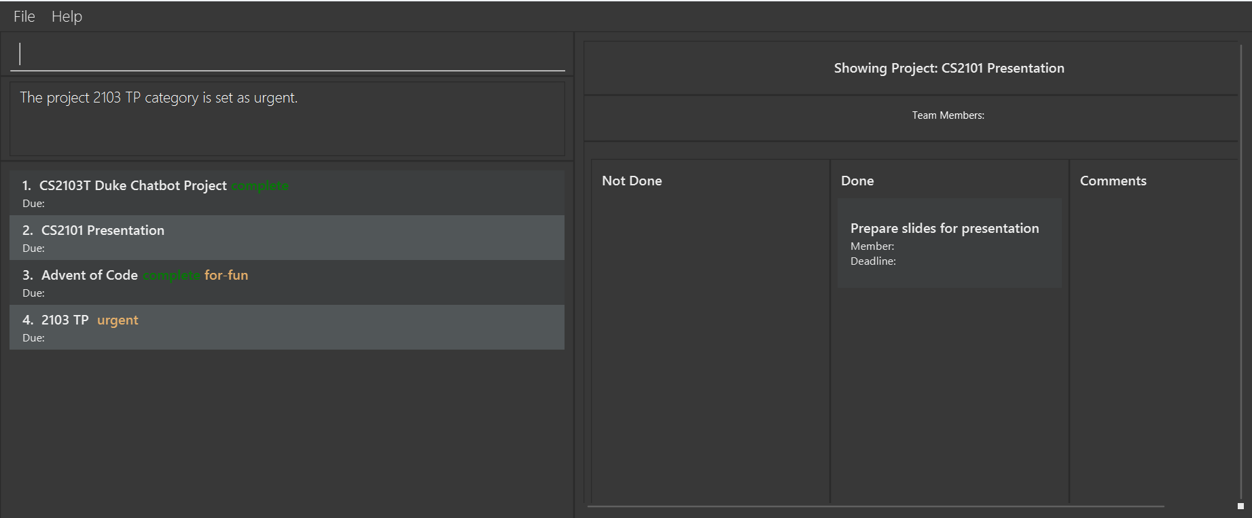Select the Advent of Code project
This screenshot has width=1252, height=518.
click(287, 282)
